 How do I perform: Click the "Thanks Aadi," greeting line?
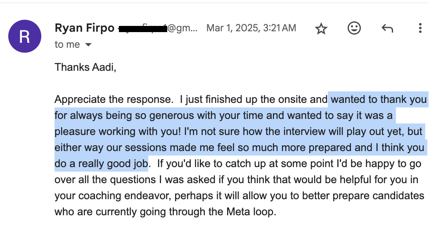(85, 67)
